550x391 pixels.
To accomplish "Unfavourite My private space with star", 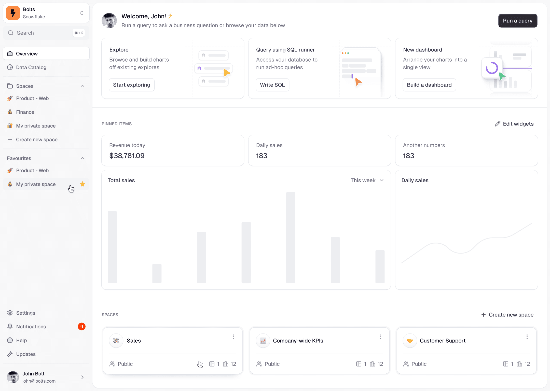I will (82, 184).
